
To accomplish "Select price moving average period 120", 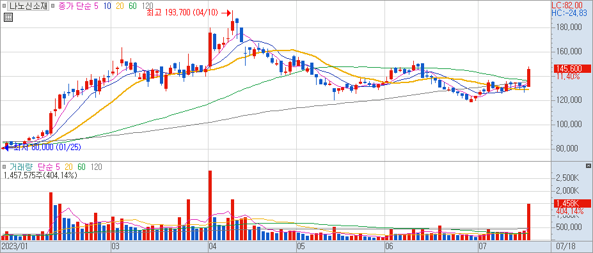I will [147, 6].
